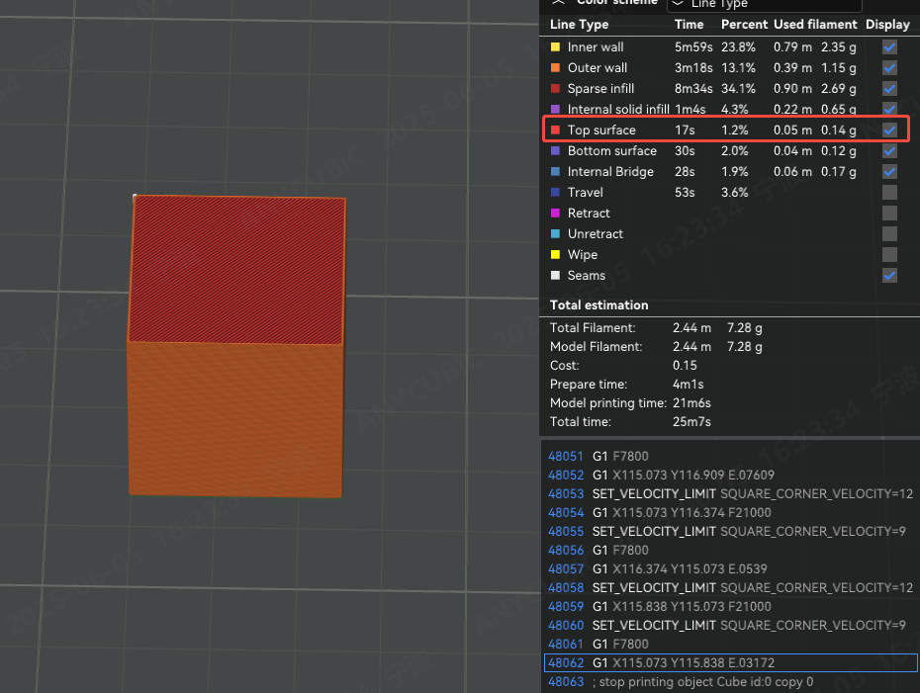Collapse the Color scheme panel arrow

[x=558, y=2]
